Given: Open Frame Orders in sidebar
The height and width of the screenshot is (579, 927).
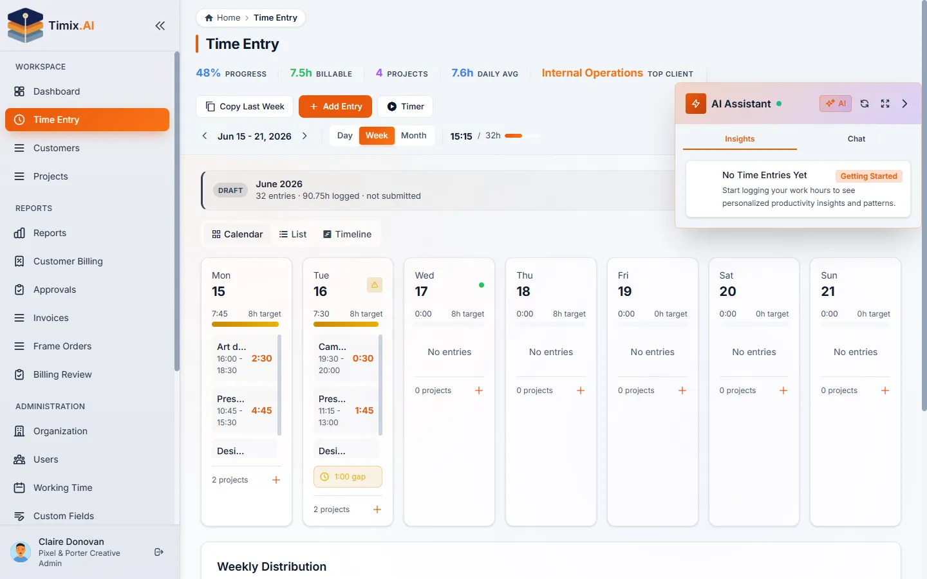Looking at the screenshot, I should tap(87, 346).
